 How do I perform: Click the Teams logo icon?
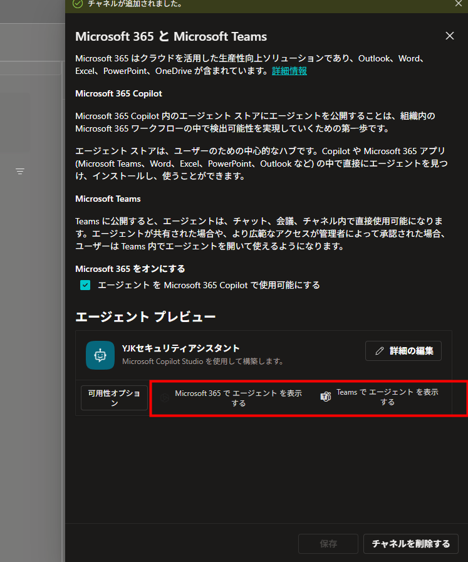point(326,397)
